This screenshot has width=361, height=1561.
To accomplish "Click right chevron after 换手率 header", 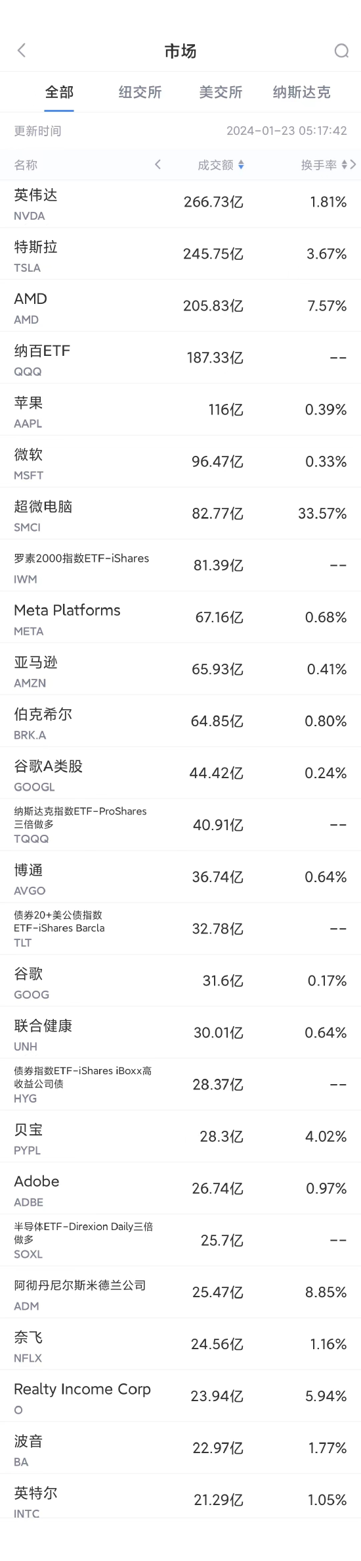I will [353, 164].
